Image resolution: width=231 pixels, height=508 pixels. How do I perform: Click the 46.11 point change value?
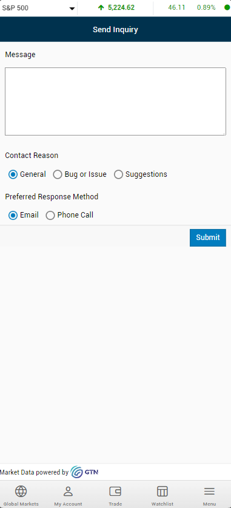click(x=176, y=7)
